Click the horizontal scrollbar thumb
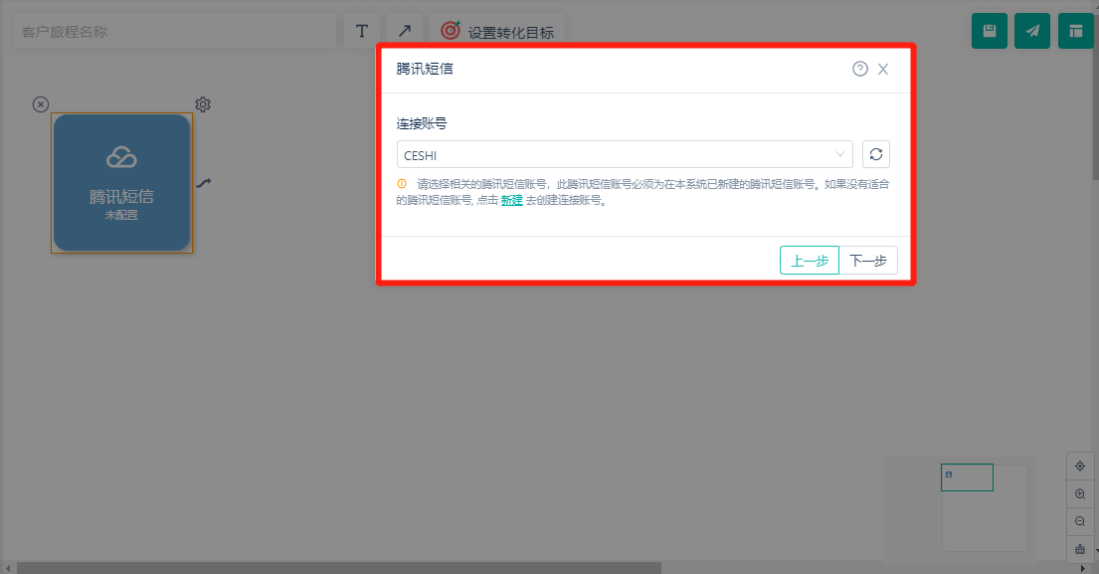 coord(338,568)
